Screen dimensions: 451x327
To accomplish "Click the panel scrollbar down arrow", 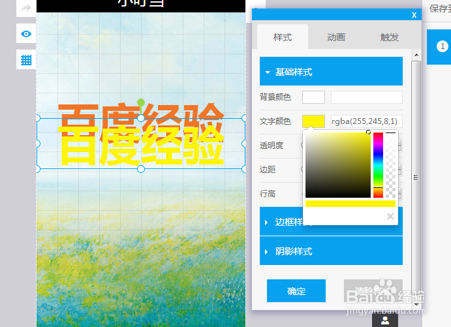I will [x=416, y=304].
